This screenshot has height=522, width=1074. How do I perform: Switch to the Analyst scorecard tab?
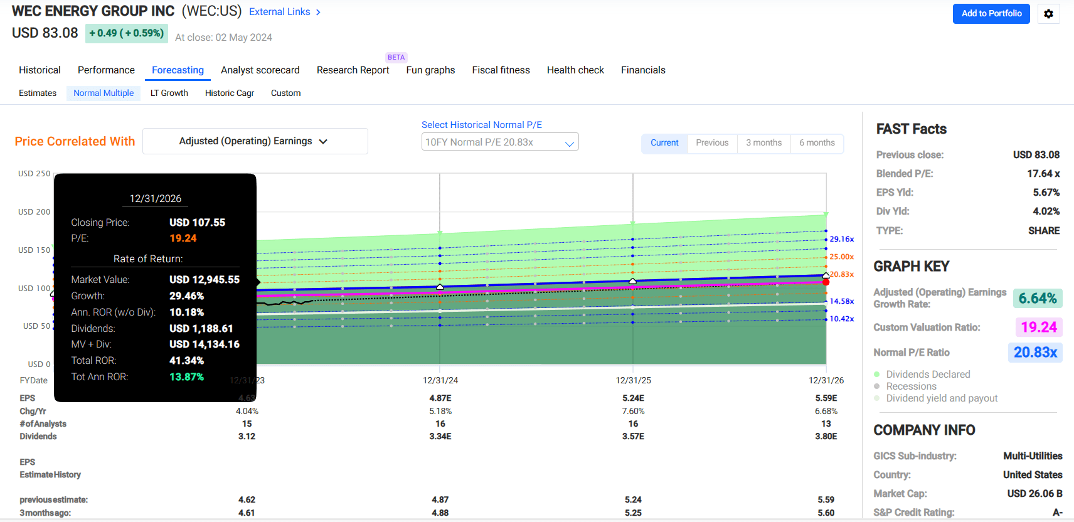260,70
